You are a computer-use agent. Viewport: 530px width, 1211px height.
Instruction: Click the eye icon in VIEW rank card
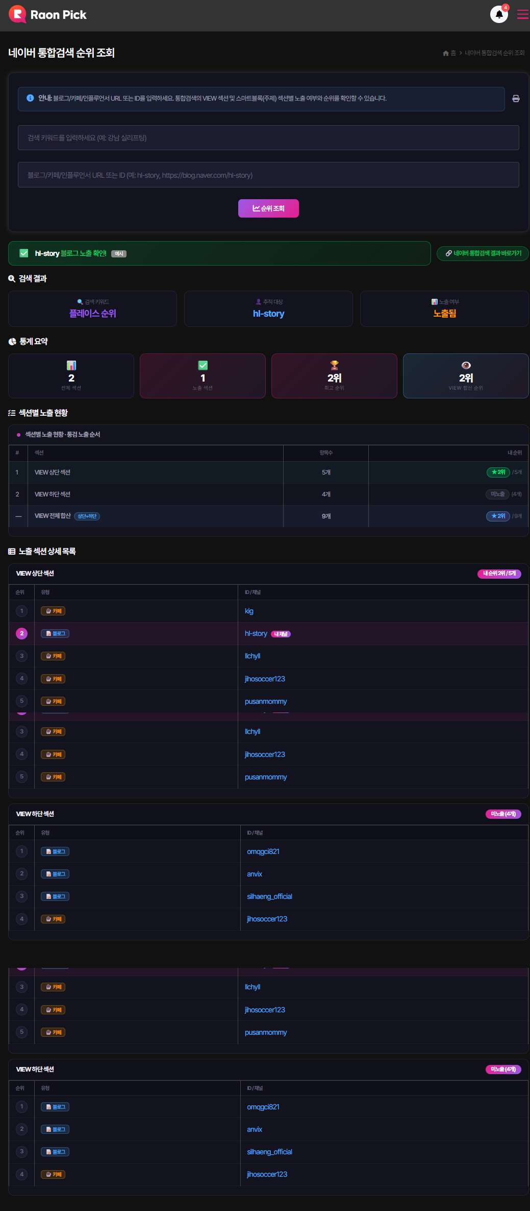tap(466, 365)
